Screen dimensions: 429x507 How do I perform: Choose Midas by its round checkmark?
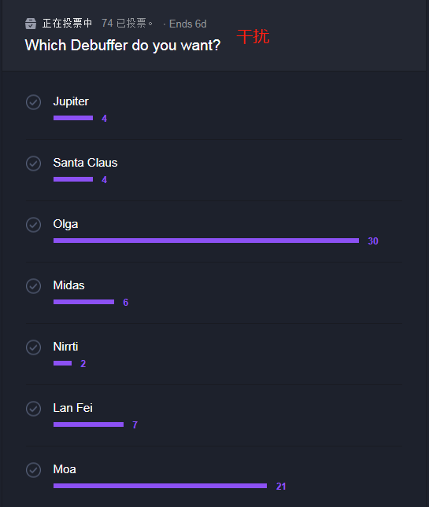[x=33, y=286]
